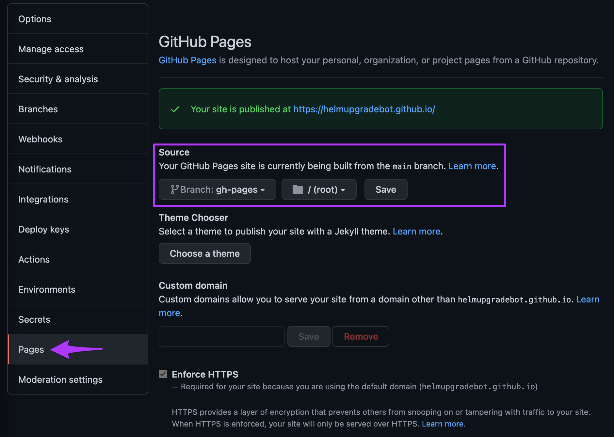Click the Enforce HTTPS label text
Viewport: 614px width, 437px height.
[205, 374]
